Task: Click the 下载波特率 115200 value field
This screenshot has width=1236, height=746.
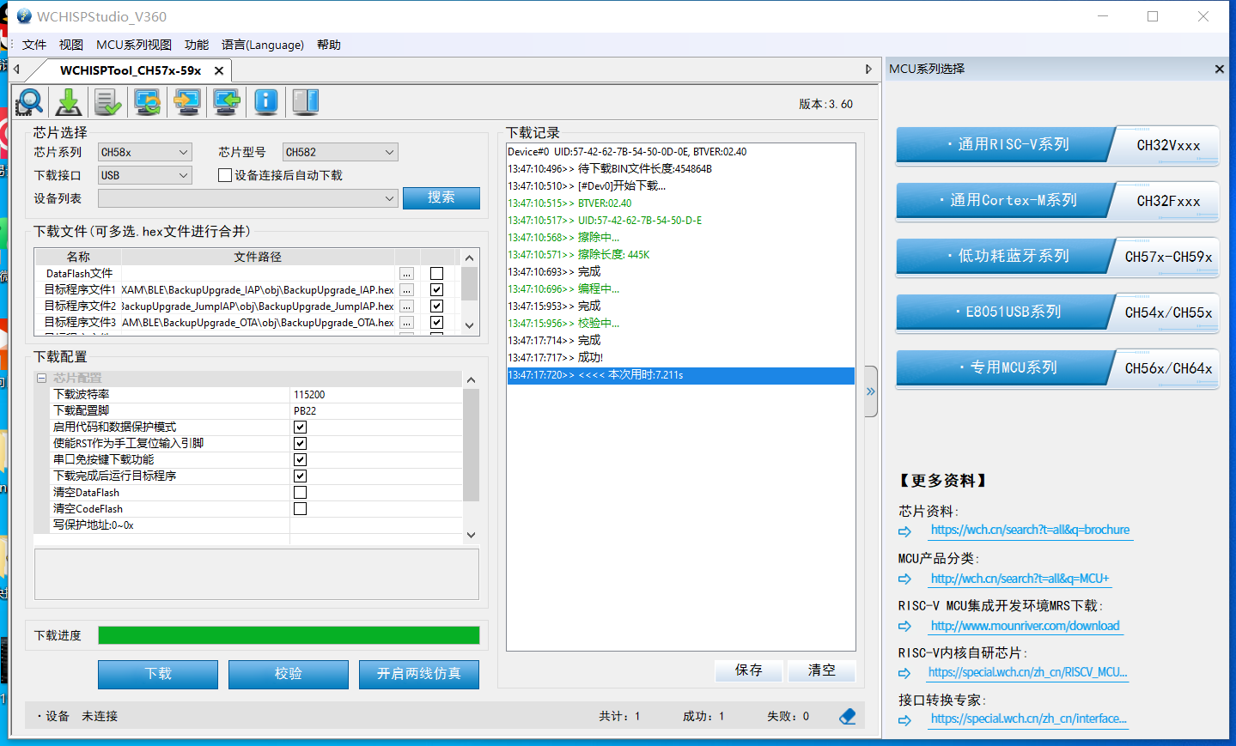Action: 376,395
